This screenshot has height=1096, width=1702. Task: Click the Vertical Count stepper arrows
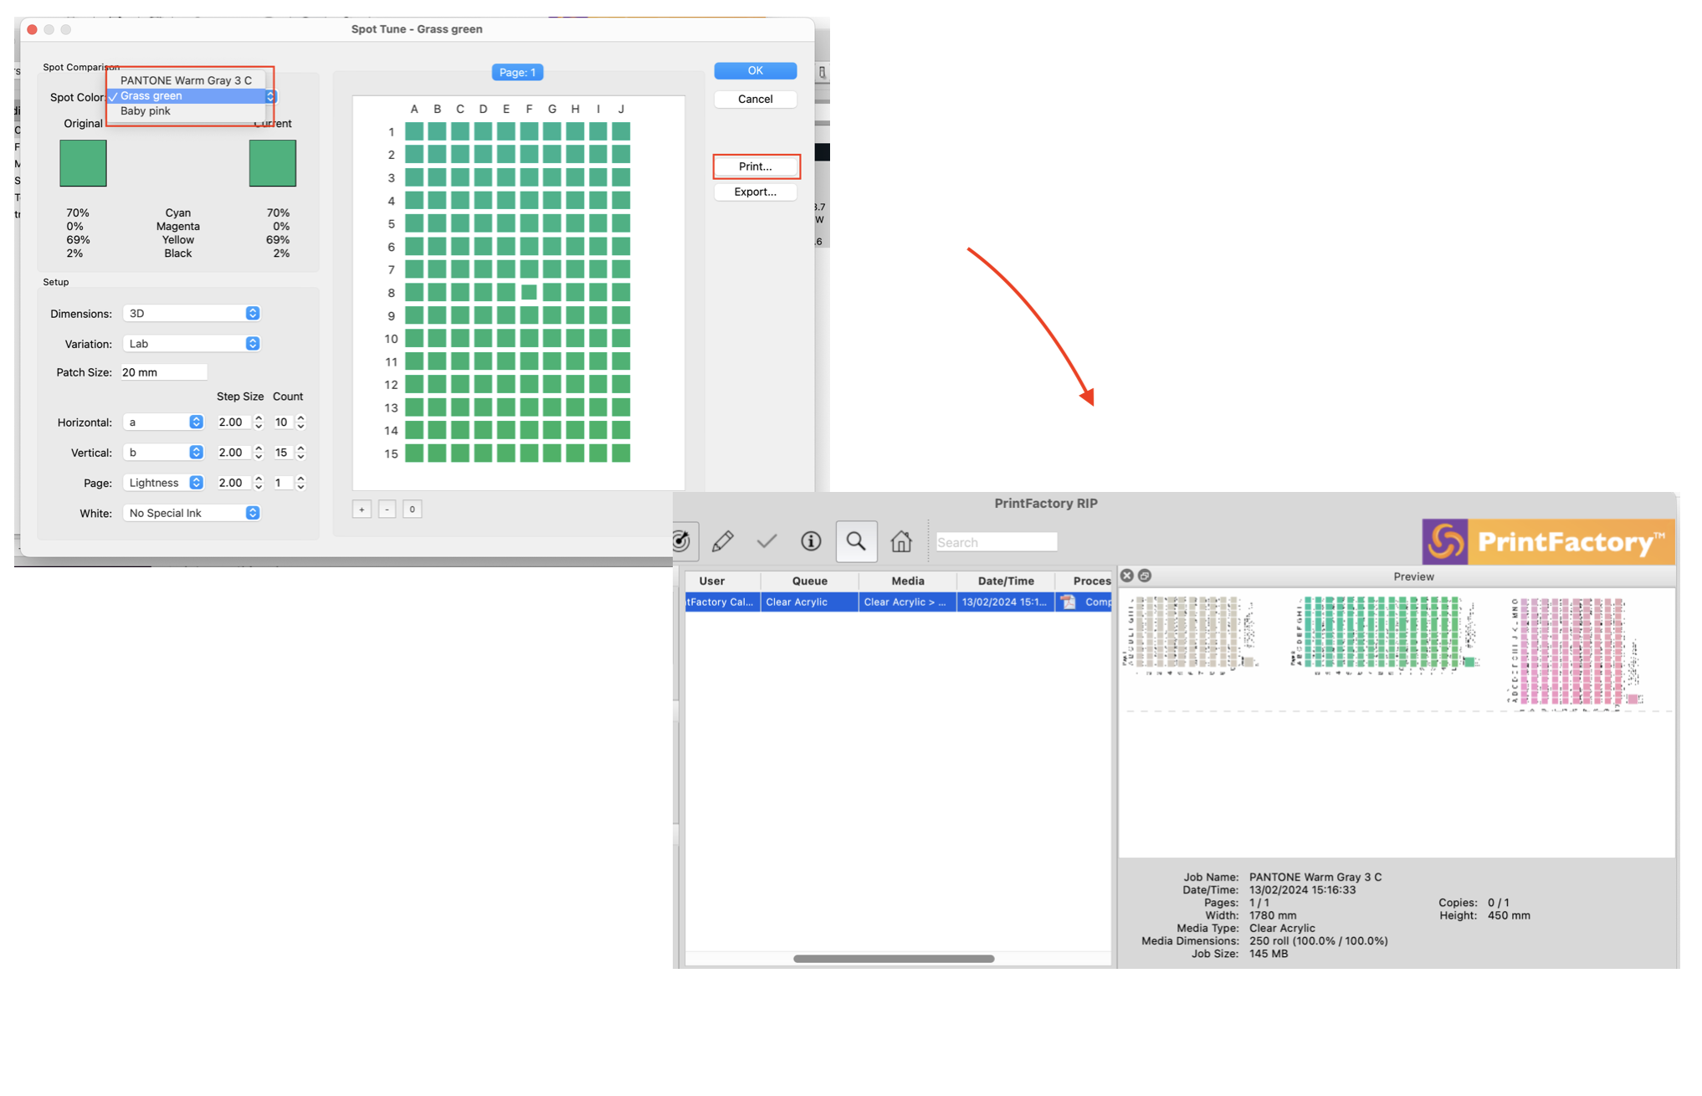tap(300, 452)
